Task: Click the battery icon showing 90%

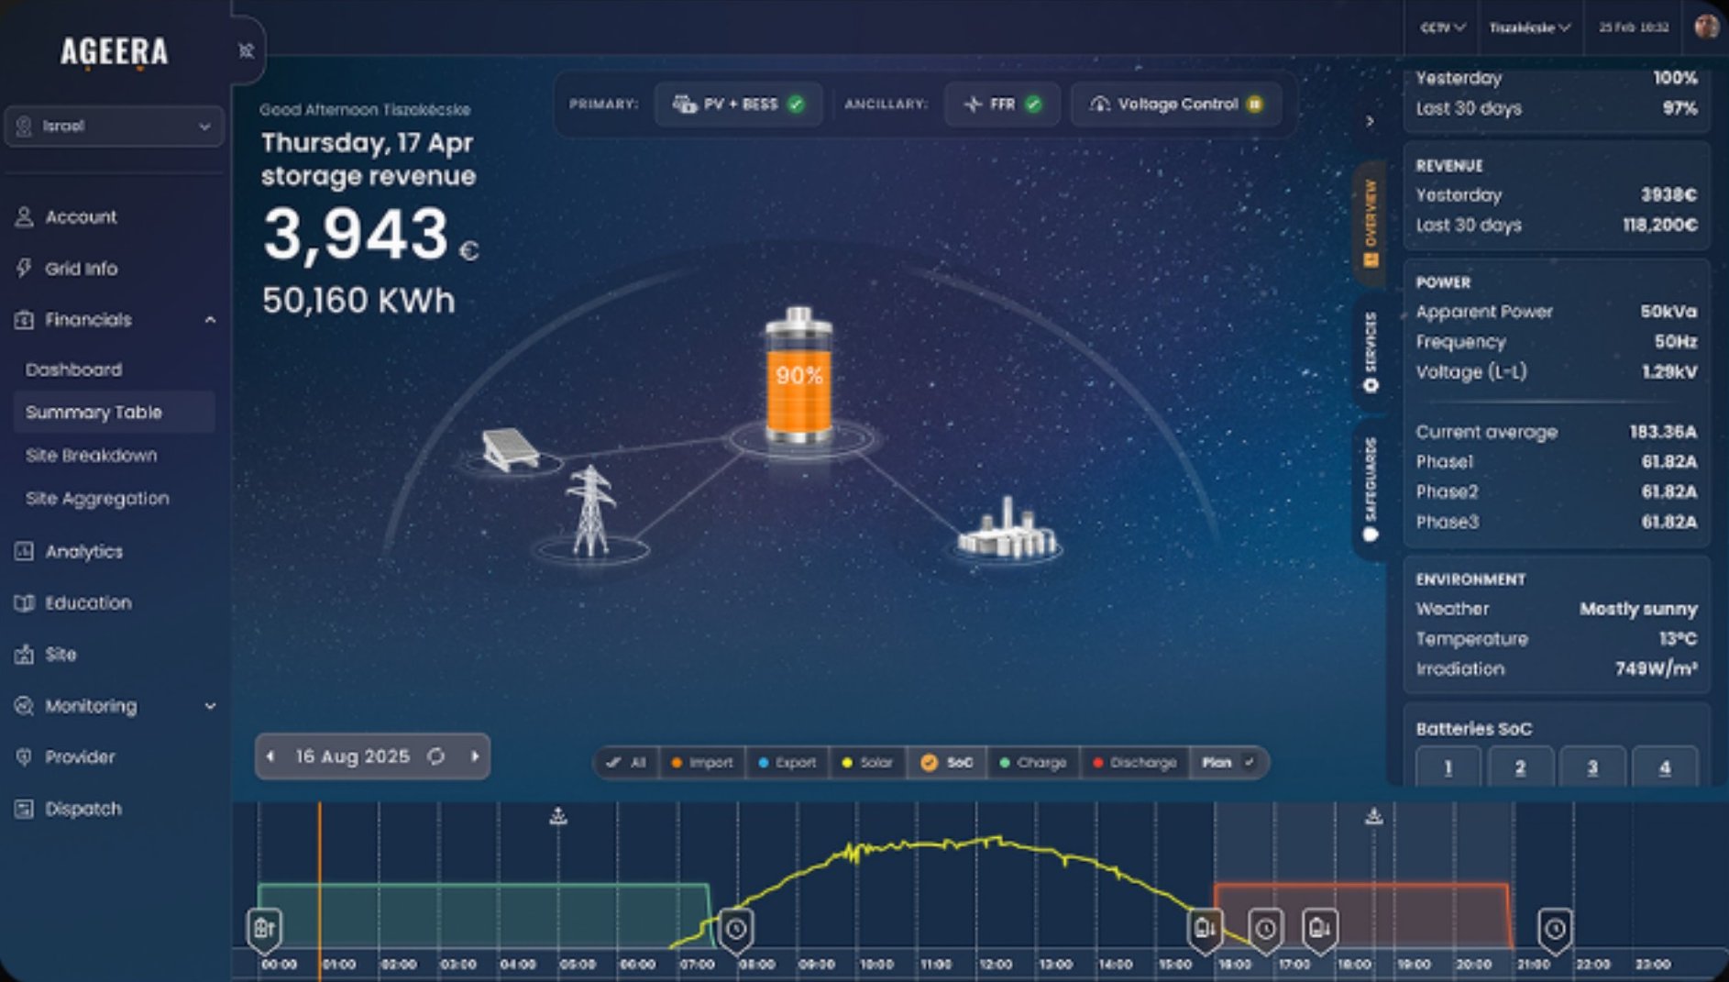Action: [x=798, y=376]
